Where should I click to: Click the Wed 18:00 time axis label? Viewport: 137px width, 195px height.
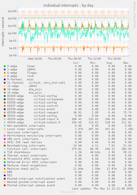pos(35,58)
